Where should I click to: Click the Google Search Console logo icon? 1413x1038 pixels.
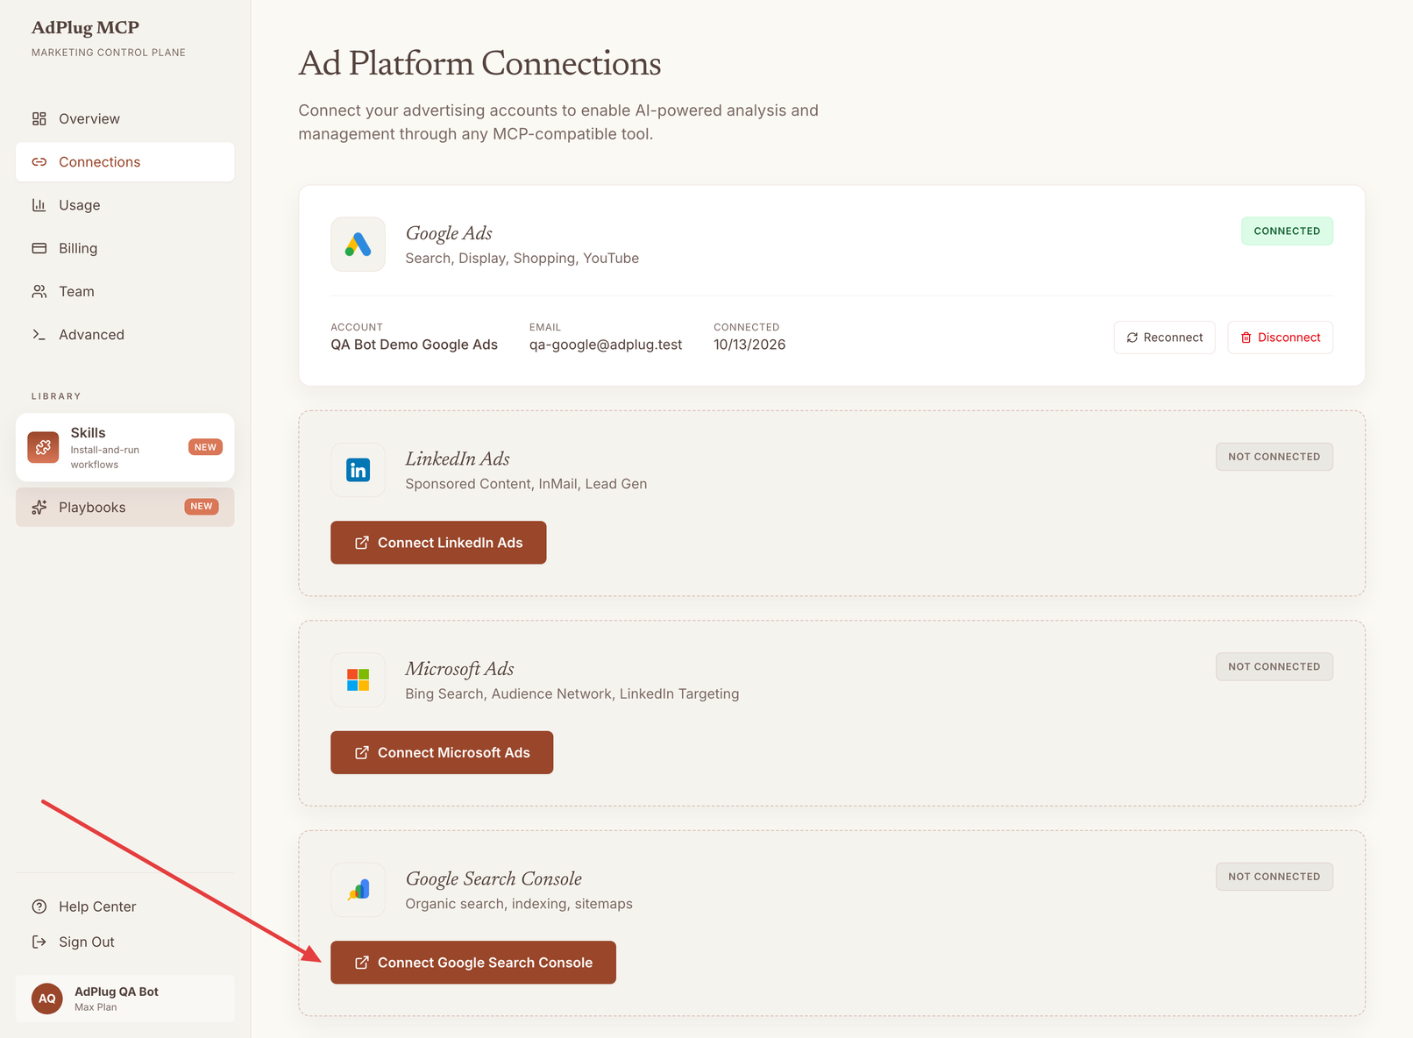pyautogui.click(x=358, y=890)
